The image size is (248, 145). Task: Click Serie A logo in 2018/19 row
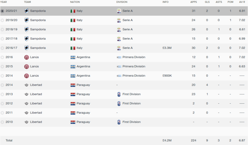tap(119, 29)
